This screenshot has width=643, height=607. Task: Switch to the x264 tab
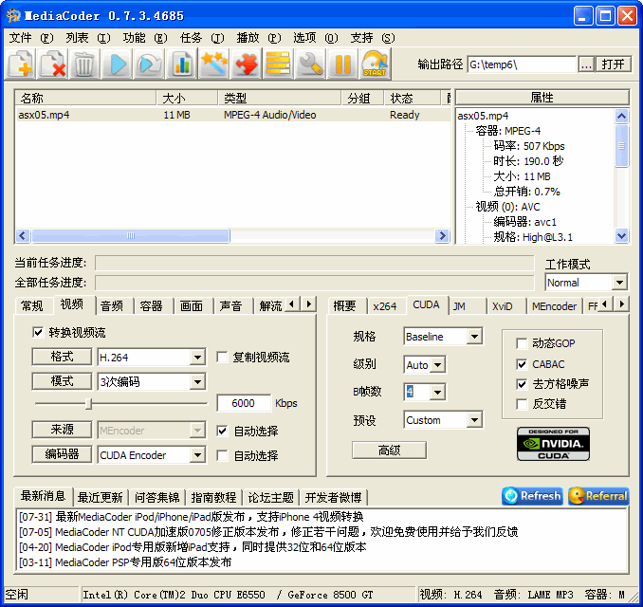pyautogui.click(x=385, y=306)
